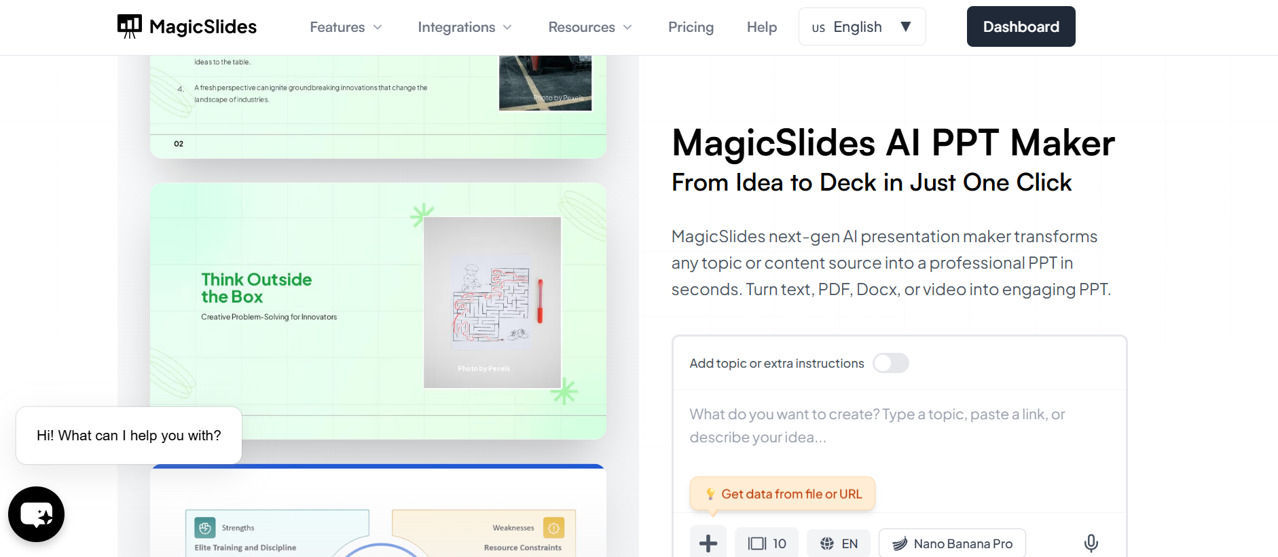This screenshot has height=557, width=1278.
Task: Click the 'MagicSlides AI PPT Maker' heading
Action: tap(893, 143)
